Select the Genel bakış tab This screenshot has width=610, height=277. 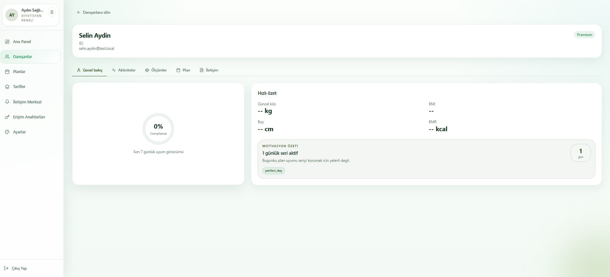click(90, 70)
